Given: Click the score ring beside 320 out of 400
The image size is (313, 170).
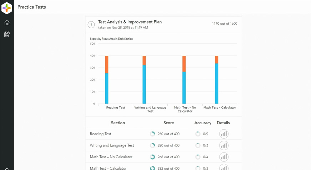Looking at the screenshot, I should coord(152,145).
